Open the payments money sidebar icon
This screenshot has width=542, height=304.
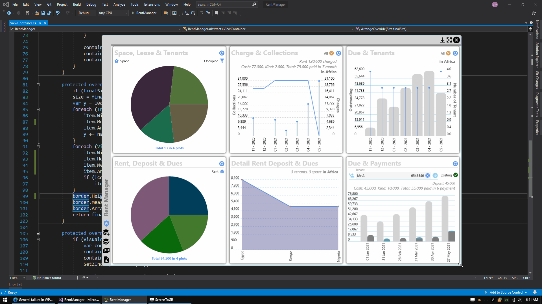(106, 251)
